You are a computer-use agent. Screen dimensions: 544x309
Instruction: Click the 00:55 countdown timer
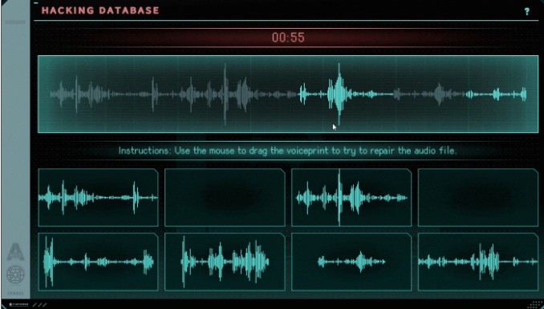(288, 38)
